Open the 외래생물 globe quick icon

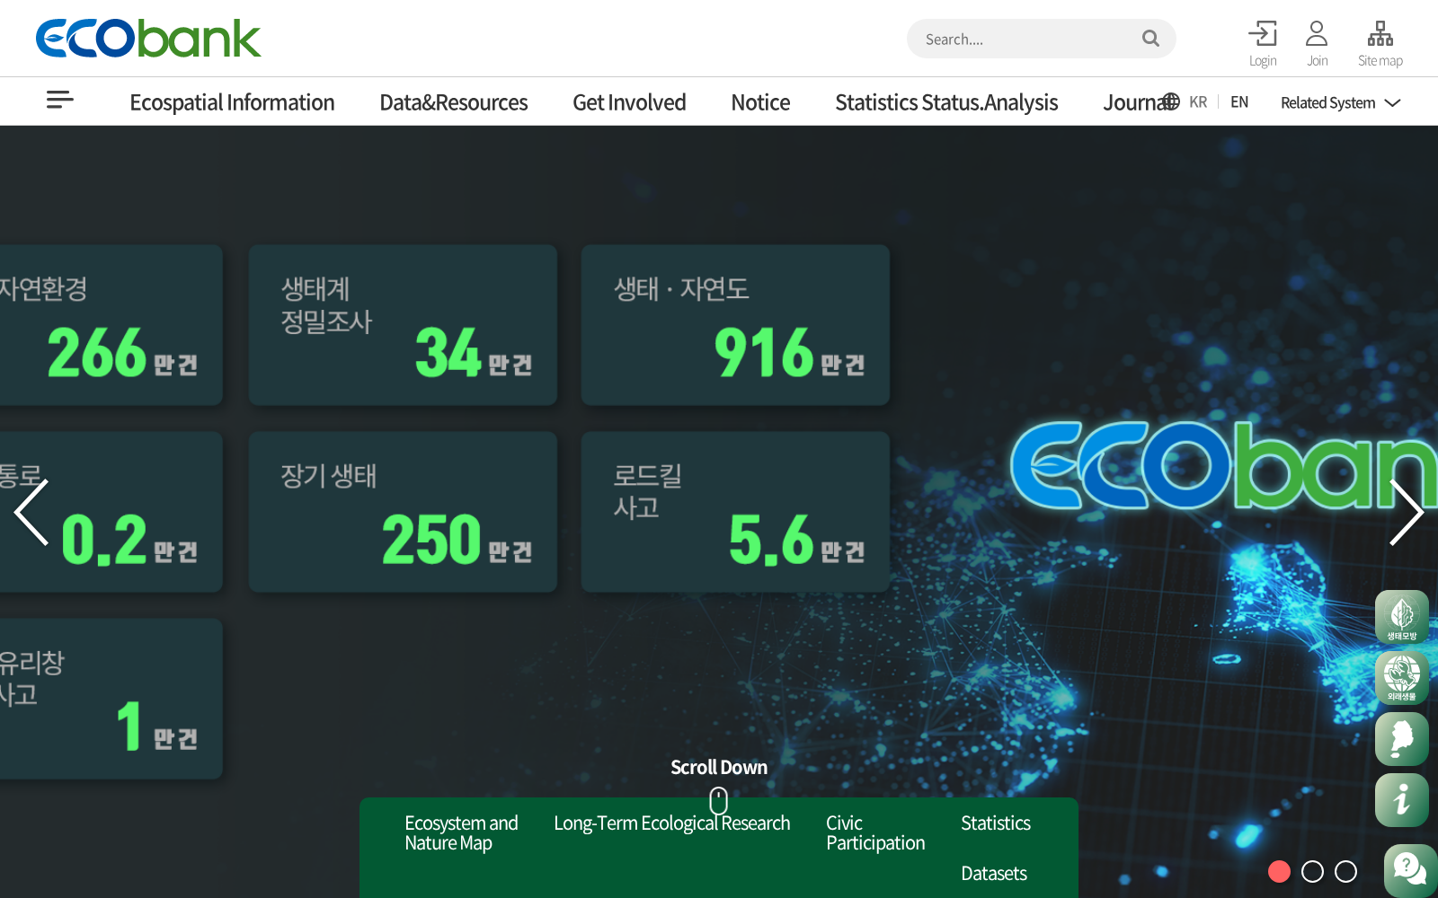point(1402,678)
